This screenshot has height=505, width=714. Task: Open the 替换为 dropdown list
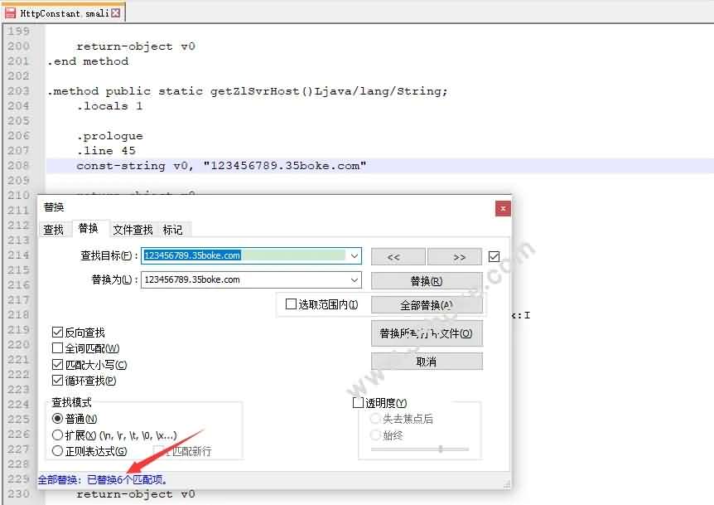click(355, 280)
